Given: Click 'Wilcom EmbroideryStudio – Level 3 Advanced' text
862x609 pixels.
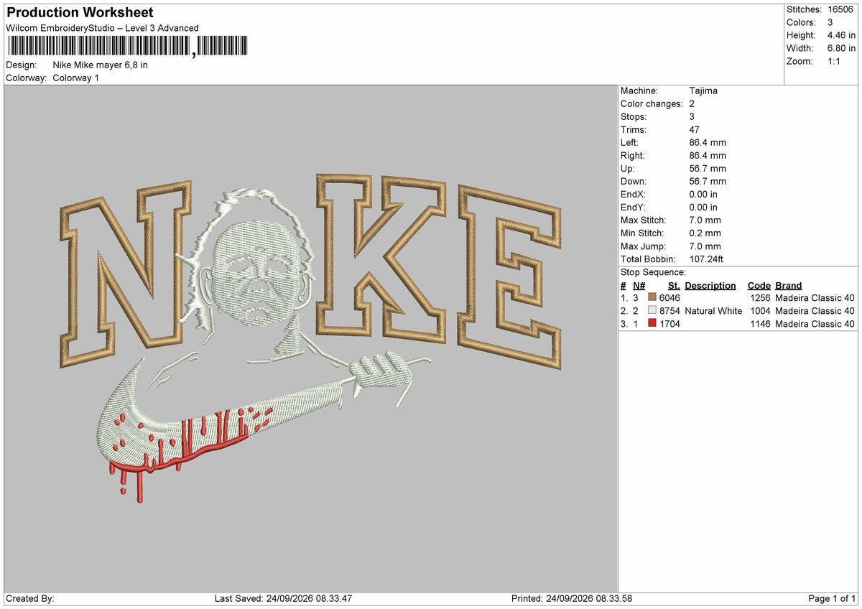Looking at the screenshot, I should tap(102, 28).
